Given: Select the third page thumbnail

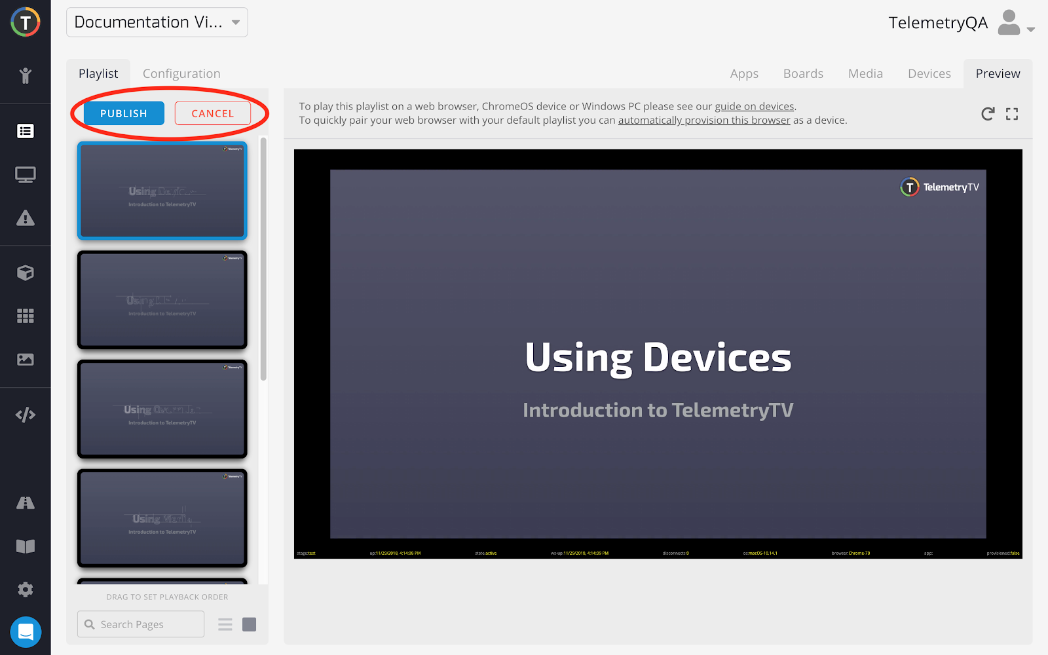Looking at the screenshot, I should [162, 409].
